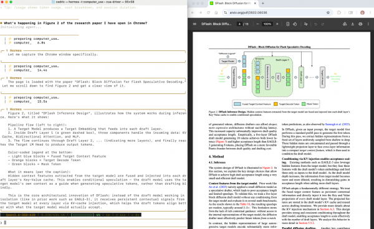This screenshot has height=229, width=374.
Task: Open Chrome extensions puzzle icon
Action: point(339,12)
